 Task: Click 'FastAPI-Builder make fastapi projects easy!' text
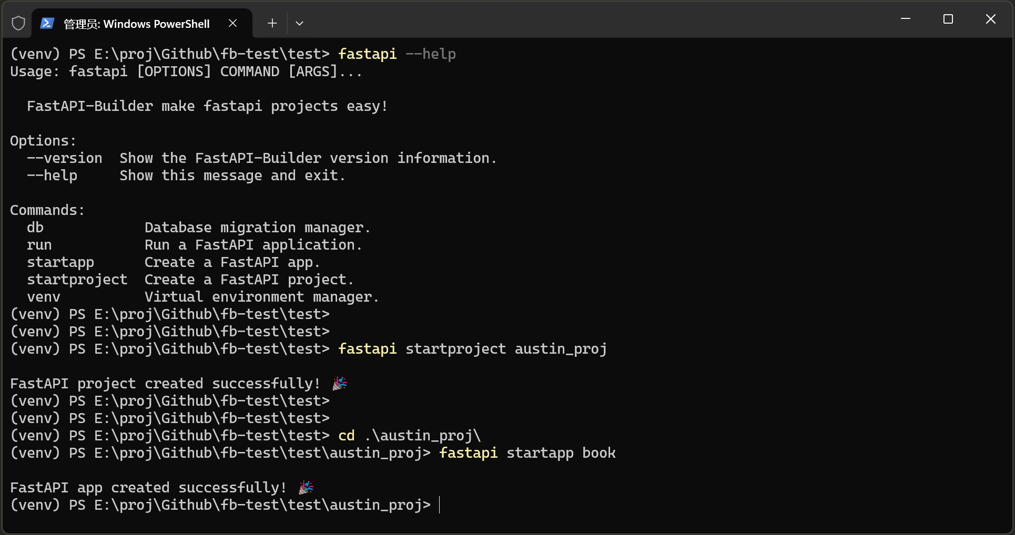coord(208,106)
